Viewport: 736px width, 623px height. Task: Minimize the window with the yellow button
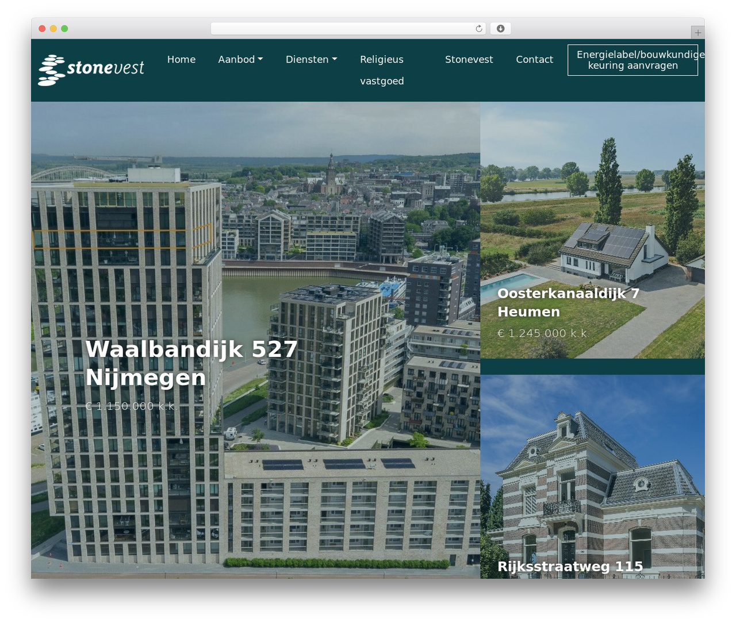click(x=53, y=29)
